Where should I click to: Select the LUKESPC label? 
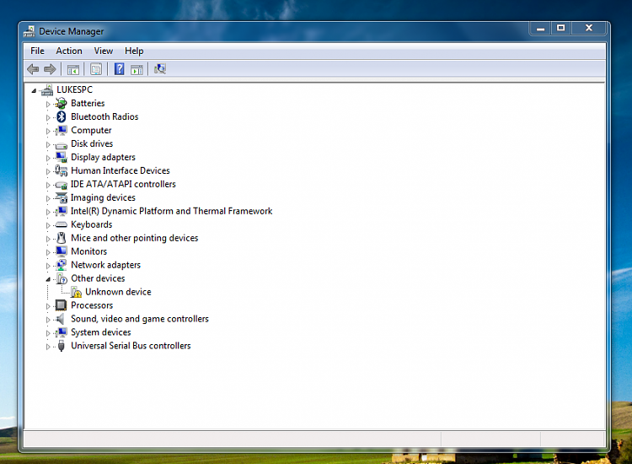(74, 89)
